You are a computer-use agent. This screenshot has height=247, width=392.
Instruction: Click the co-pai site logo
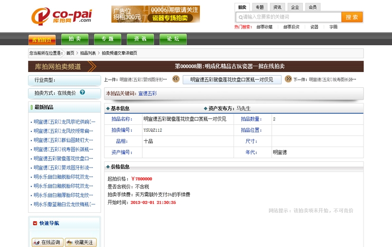click(61, 16)
